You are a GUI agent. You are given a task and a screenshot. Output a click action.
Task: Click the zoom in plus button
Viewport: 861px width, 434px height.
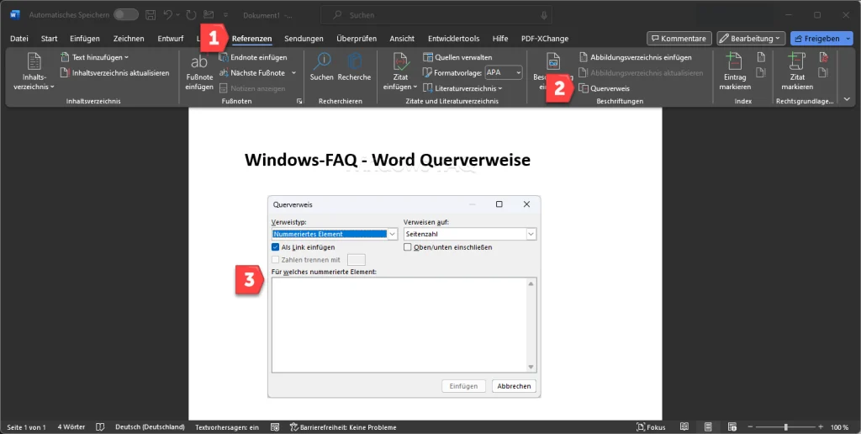click(821, 427)
